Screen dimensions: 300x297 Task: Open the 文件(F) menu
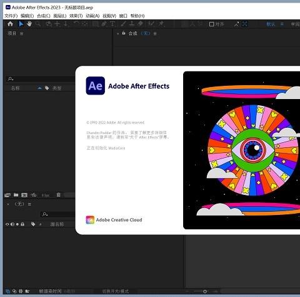11,16
